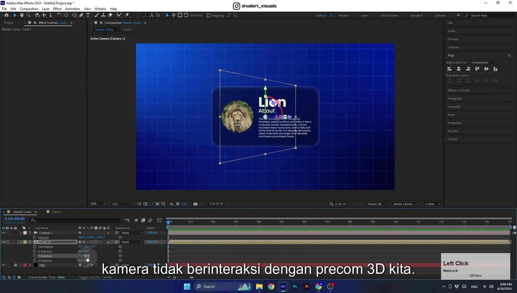Open the Effects & Presets panel
Screen dimensions: 517x293
pos(459,90)
